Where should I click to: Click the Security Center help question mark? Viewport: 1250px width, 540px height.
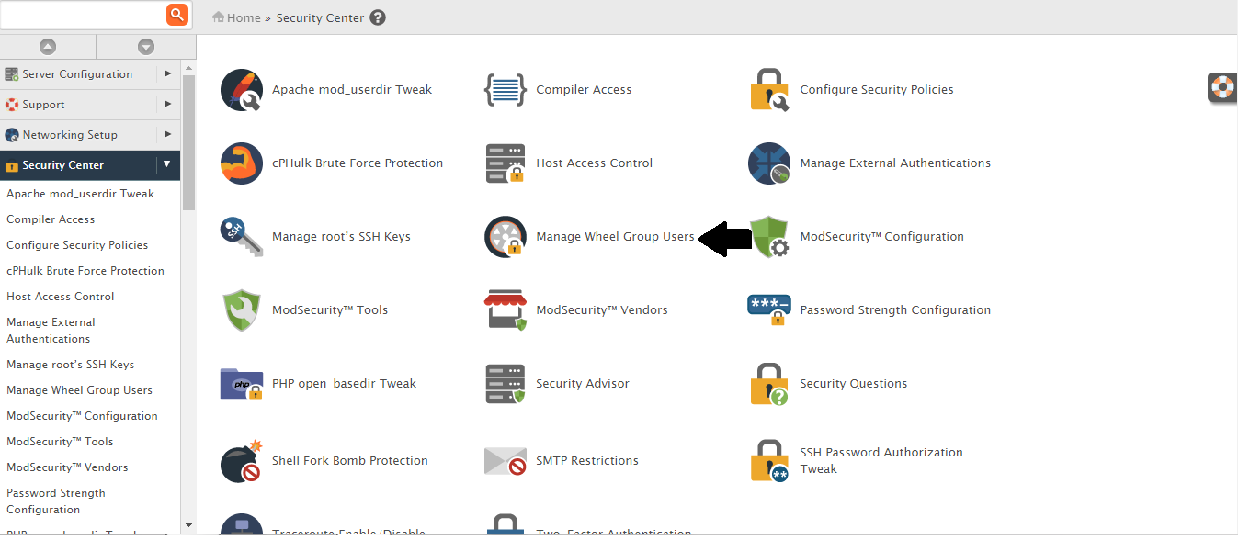click(x=378, y=17)
